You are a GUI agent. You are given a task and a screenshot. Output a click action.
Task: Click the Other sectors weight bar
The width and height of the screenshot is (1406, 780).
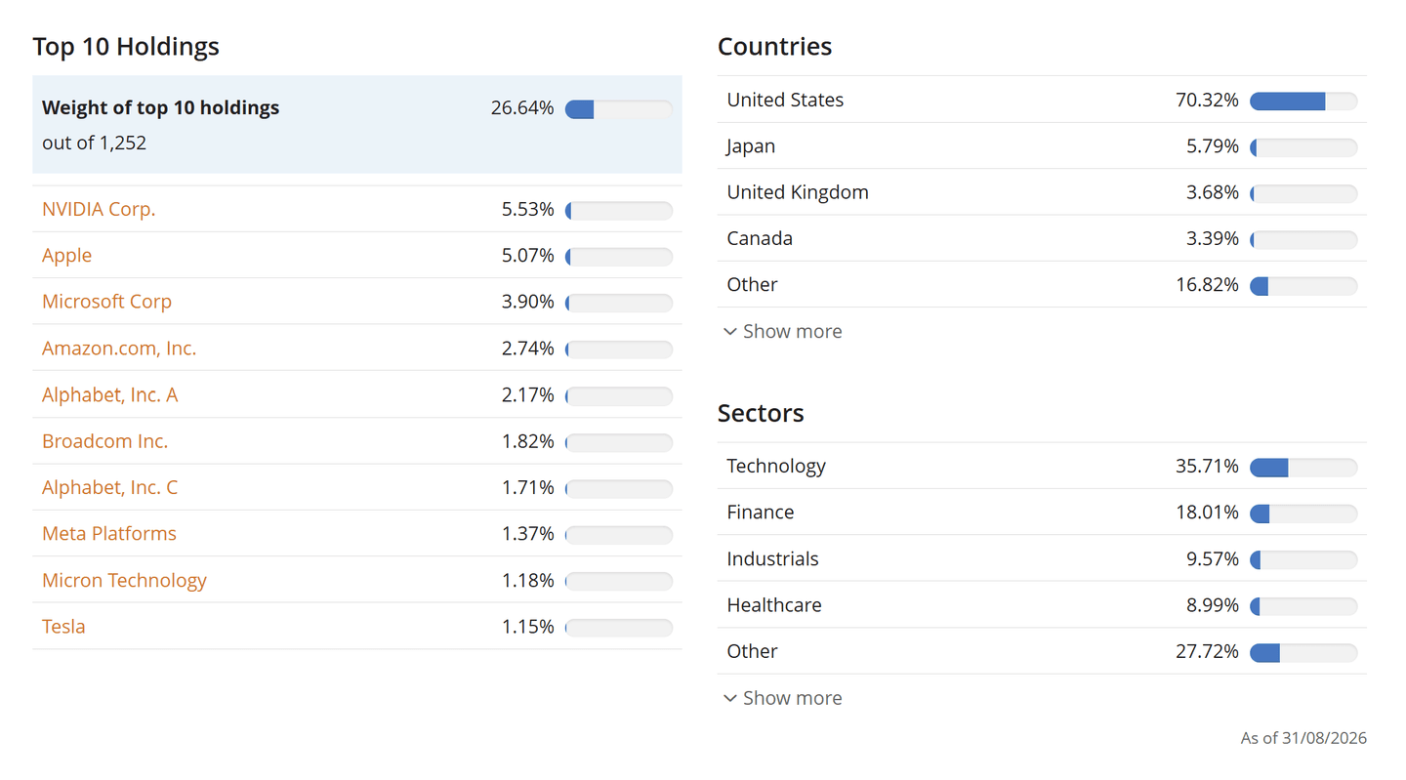click(x=1303, y=653)
